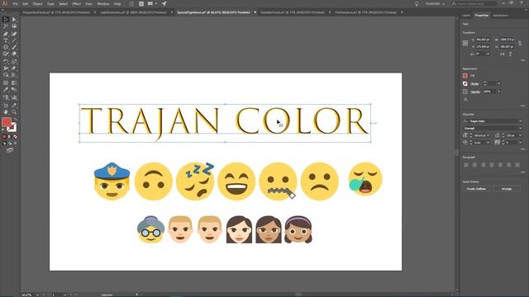Viewport: 529px width, 297px height.
Task: Select the Eraser tool
Action: point(14,54)
